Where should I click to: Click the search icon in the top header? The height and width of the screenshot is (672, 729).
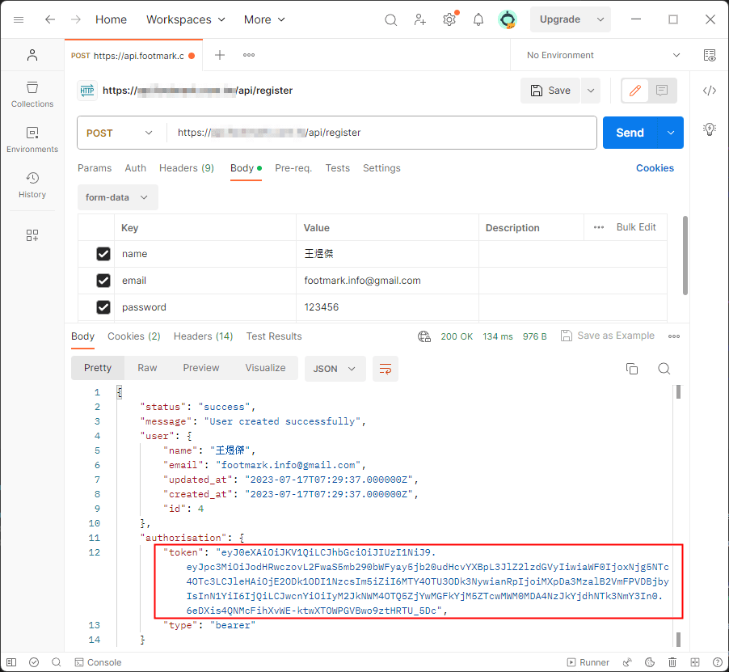[390, 19]
